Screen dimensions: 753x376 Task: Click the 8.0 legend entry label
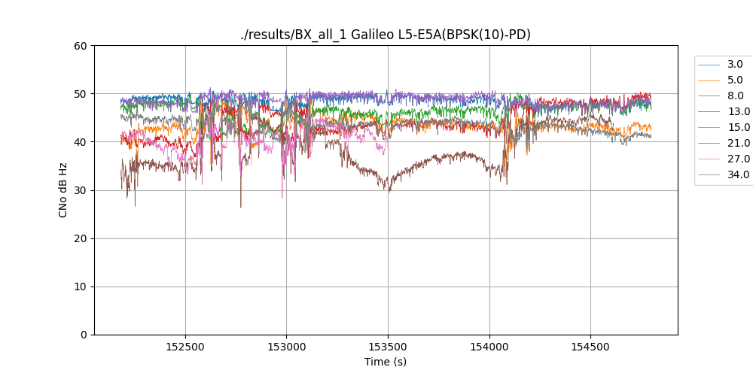click(735, 96)
